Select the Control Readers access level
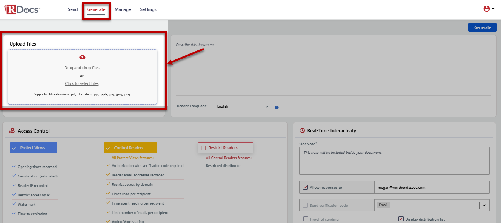Screen dimensions: 501x223 click(130, 147)
